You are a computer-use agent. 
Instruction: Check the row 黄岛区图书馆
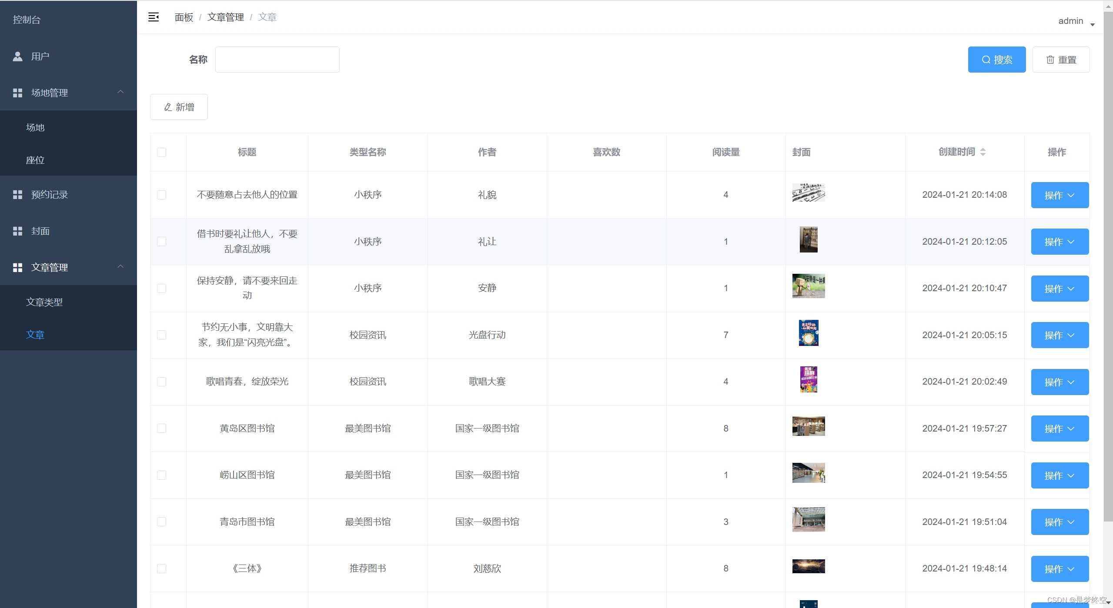(x=161, y=428)
